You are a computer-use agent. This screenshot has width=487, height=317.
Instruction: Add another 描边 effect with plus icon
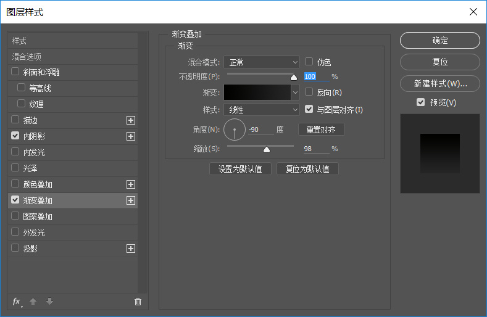[x=131, y=120]
